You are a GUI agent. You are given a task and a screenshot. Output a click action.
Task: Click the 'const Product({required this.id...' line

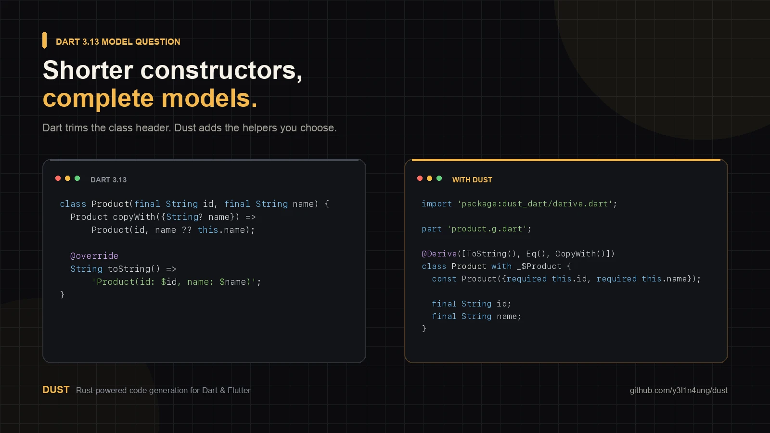566,279
